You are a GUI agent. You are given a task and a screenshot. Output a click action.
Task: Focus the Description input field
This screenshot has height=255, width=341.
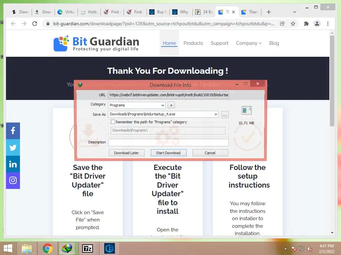169,142
